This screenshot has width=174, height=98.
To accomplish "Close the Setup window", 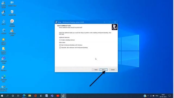I will click(x=115, y=22).
